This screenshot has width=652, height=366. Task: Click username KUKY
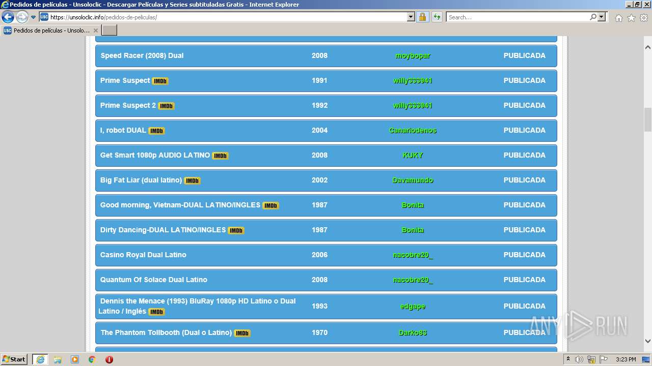[413, 156]
